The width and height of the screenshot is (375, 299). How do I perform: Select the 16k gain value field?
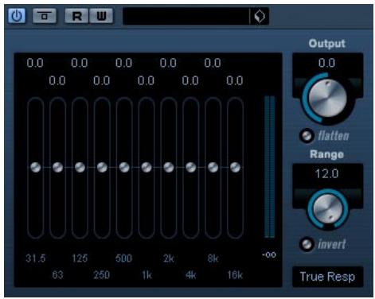[235, 80]
